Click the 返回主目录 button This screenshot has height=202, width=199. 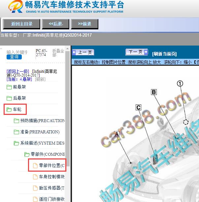point(21,24)
